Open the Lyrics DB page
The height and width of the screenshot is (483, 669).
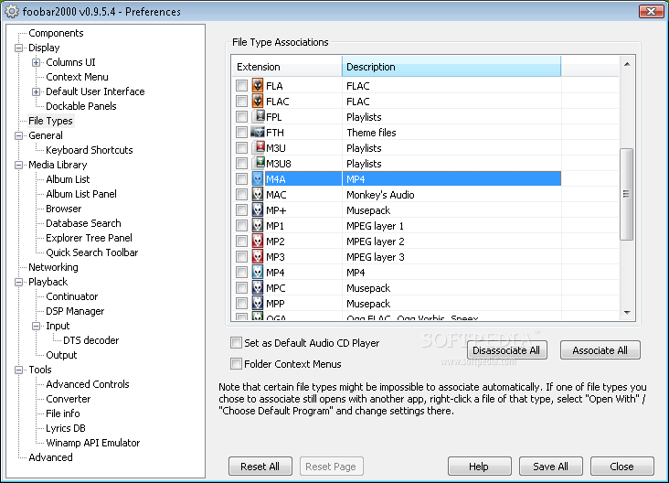pos(66,428)
